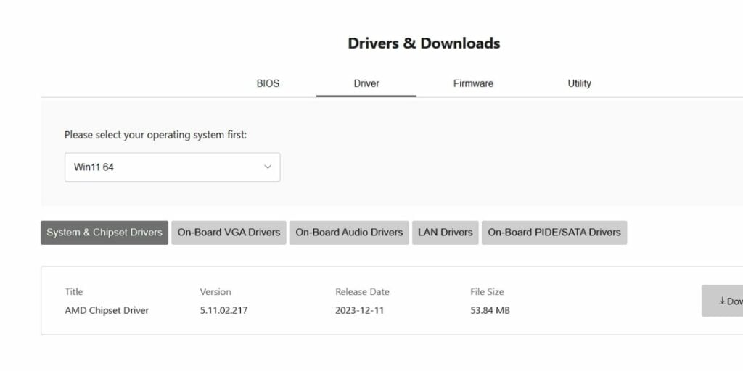Select the Driver tab
This screenshot has width=743, height=371.
point(366,83)
